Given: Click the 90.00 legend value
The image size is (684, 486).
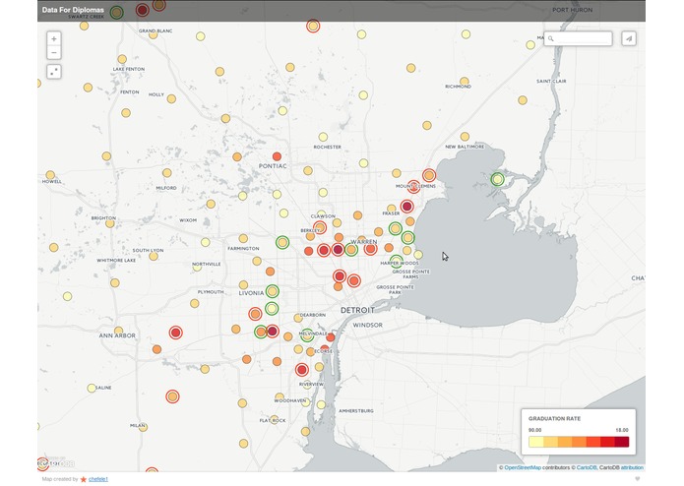Looking at the screenshot, I should point(534,430).
